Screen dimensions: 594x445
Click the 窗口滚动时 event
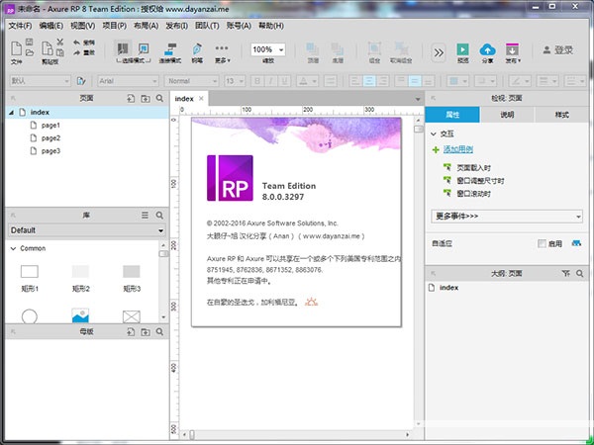tap(474, 194)
